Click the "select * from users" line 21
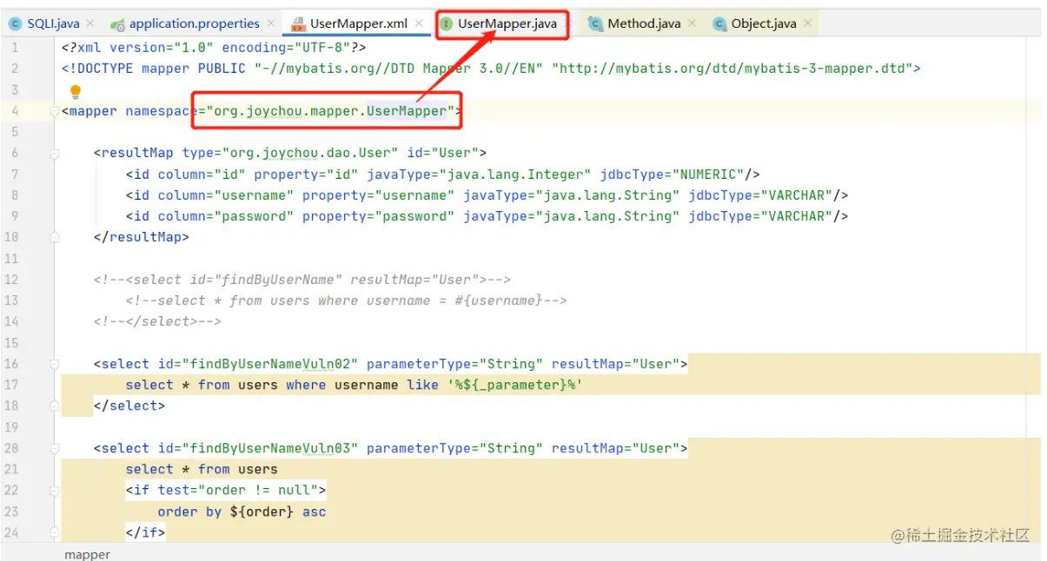This screenshot has height=561, width=1047. coord(202,469)
